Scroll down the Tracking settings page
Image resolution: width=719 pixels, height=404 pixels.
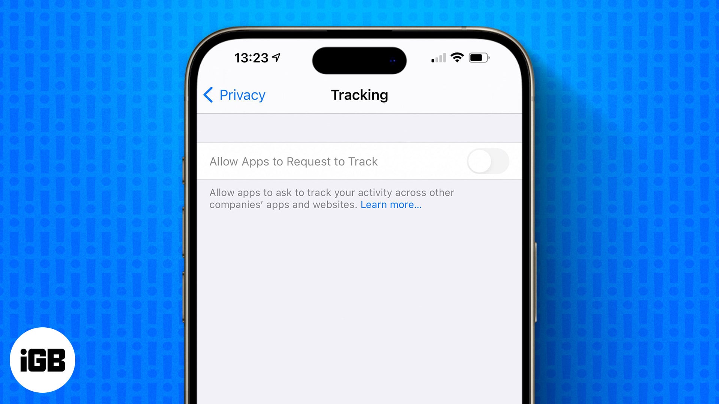pyautogui.click(x=359, y=271)
